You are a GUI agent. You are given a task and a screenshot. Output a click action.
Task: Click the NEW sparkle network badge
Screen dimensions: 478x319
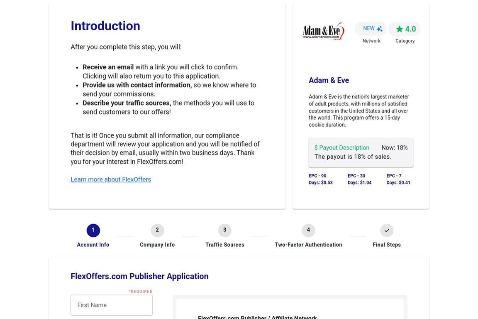click(x=371, y=29)
